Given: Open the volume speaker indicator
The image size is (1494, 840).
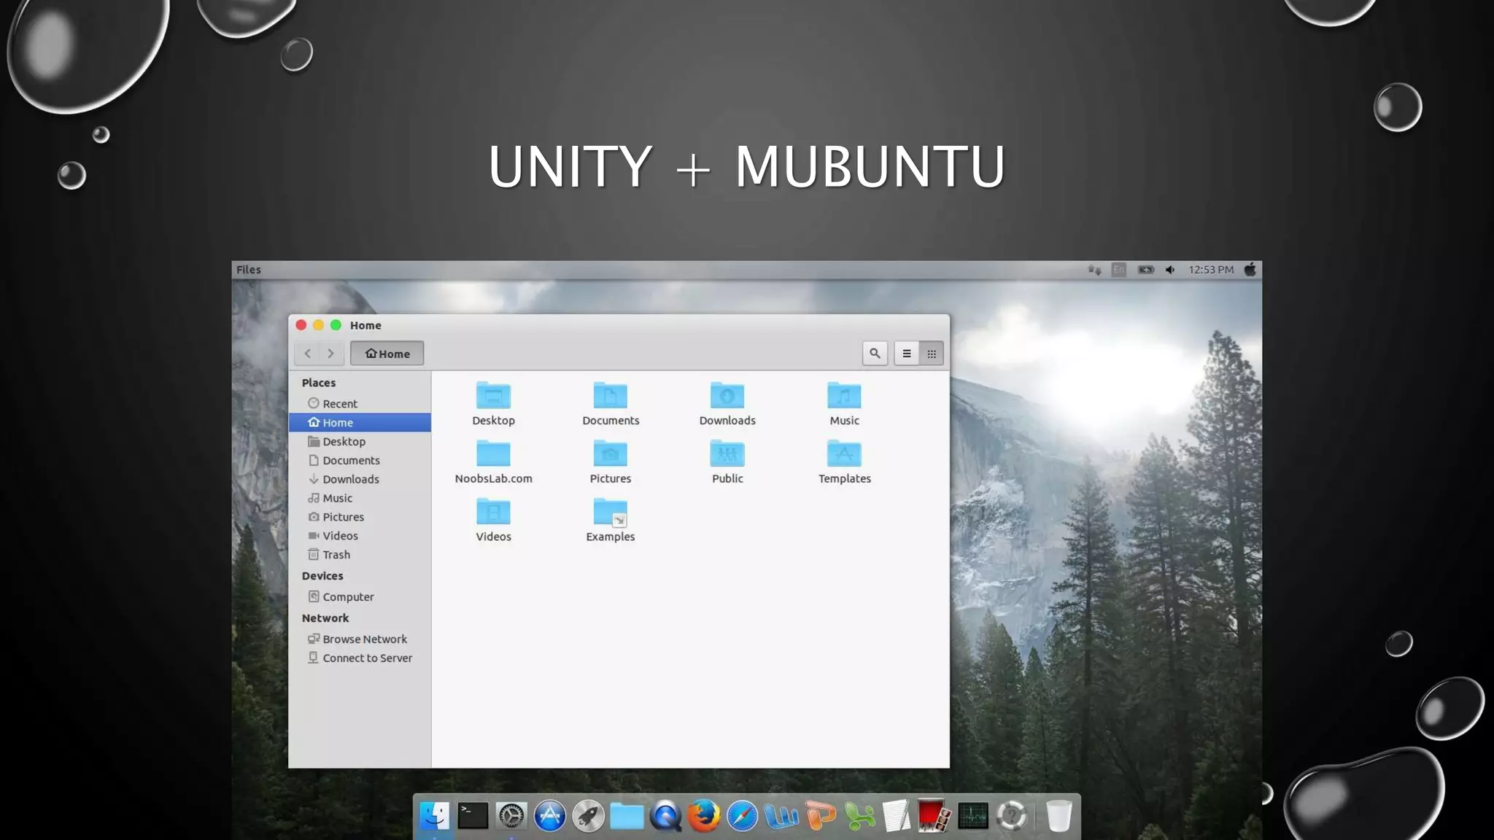Looking at the screenshot, I should coord(1170,270).
